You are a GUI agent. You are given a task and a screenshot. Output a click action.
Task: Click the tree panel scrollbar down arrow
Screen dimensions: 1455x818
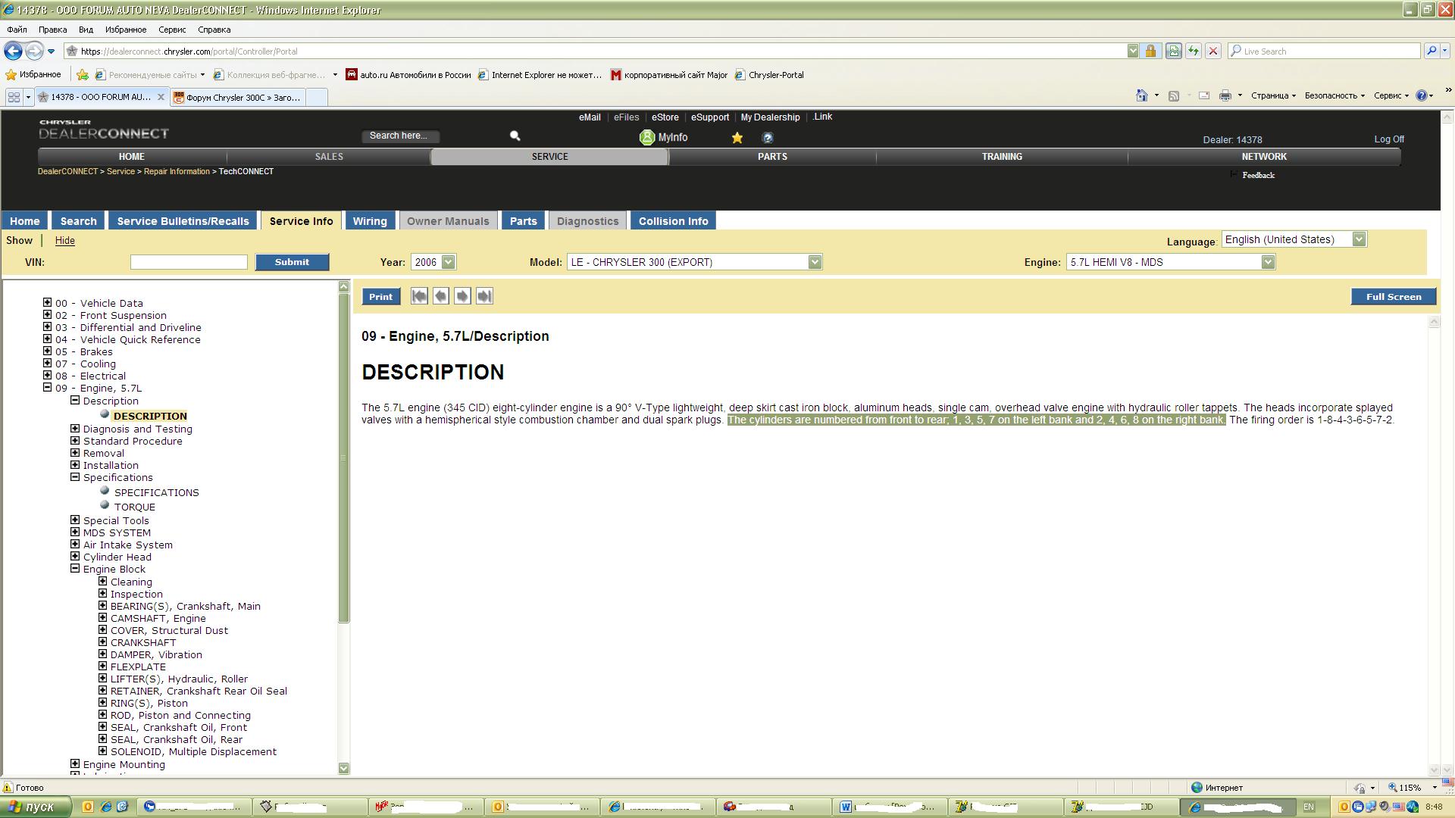click(343, 768)
